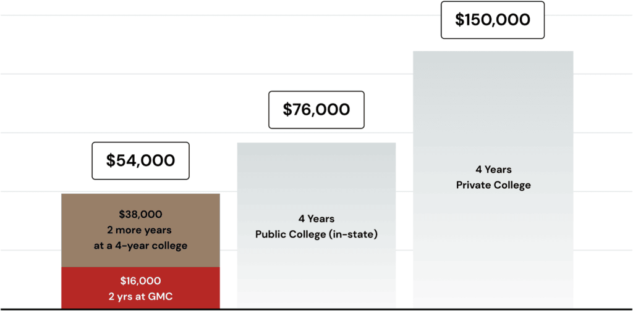Click the "Private College" label text
This screenshot has width=633, height=311.
493,185
